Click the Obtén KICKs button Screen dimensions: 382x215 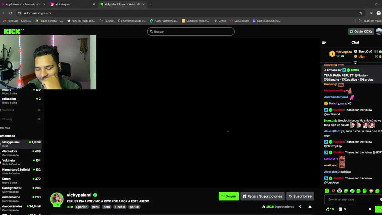pos(361,31)
